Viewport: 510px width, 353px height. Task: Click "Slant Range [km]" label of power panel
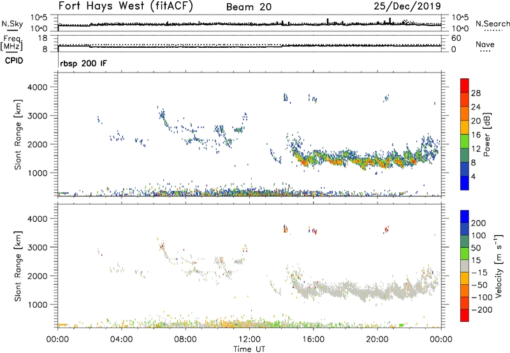(x=18, y=134)
